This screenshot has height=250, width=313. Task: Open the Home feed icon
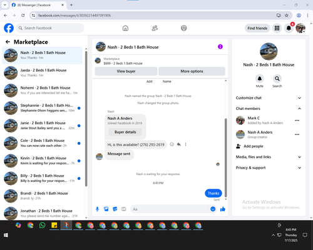tap(125, 28)
